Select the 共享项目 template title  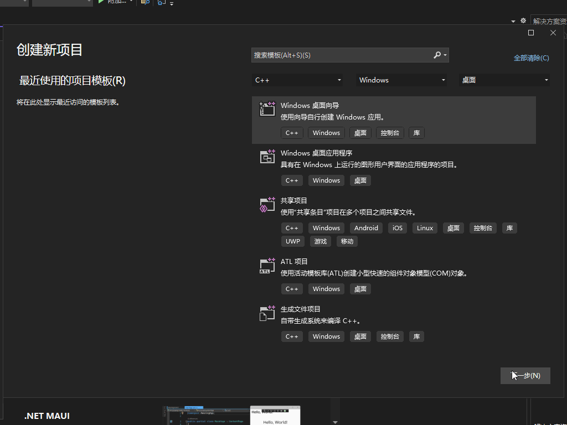tap(293, 200)
